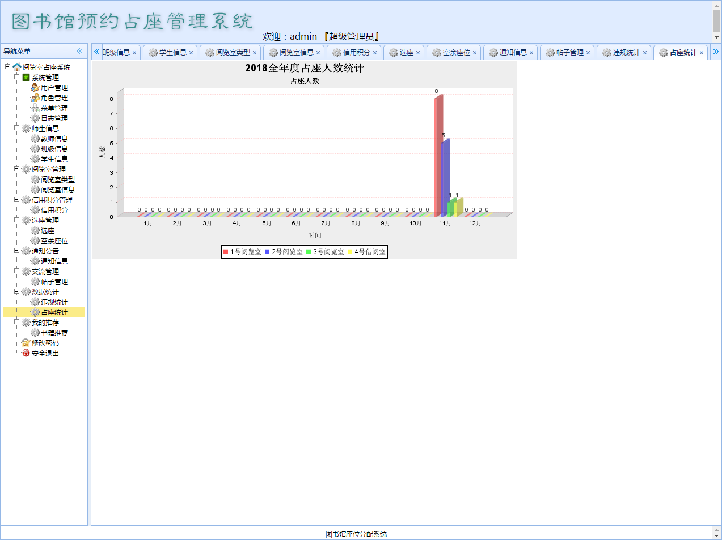The width and height of the screenshot is (722, 540).
Task: Close the 帖子管理 tab
Action: tap(588, 53)
